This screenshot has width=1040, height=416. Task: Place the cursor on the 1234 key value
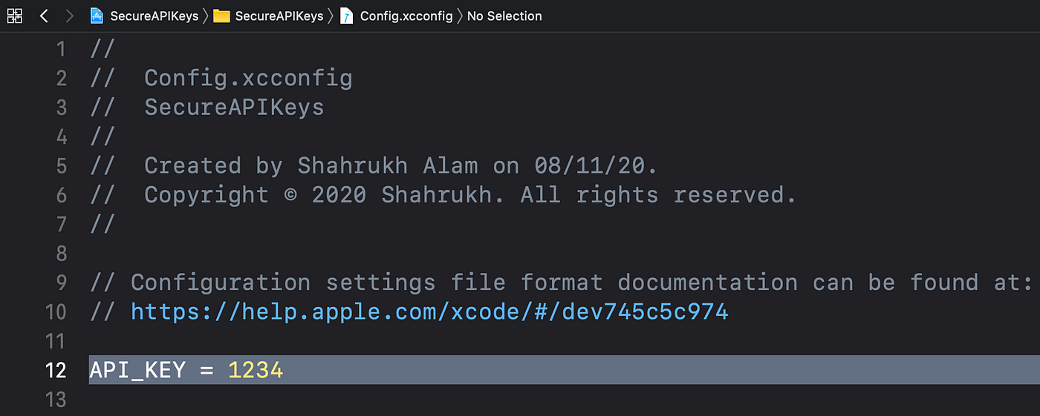pyautogui.click(x=256, y=370)
